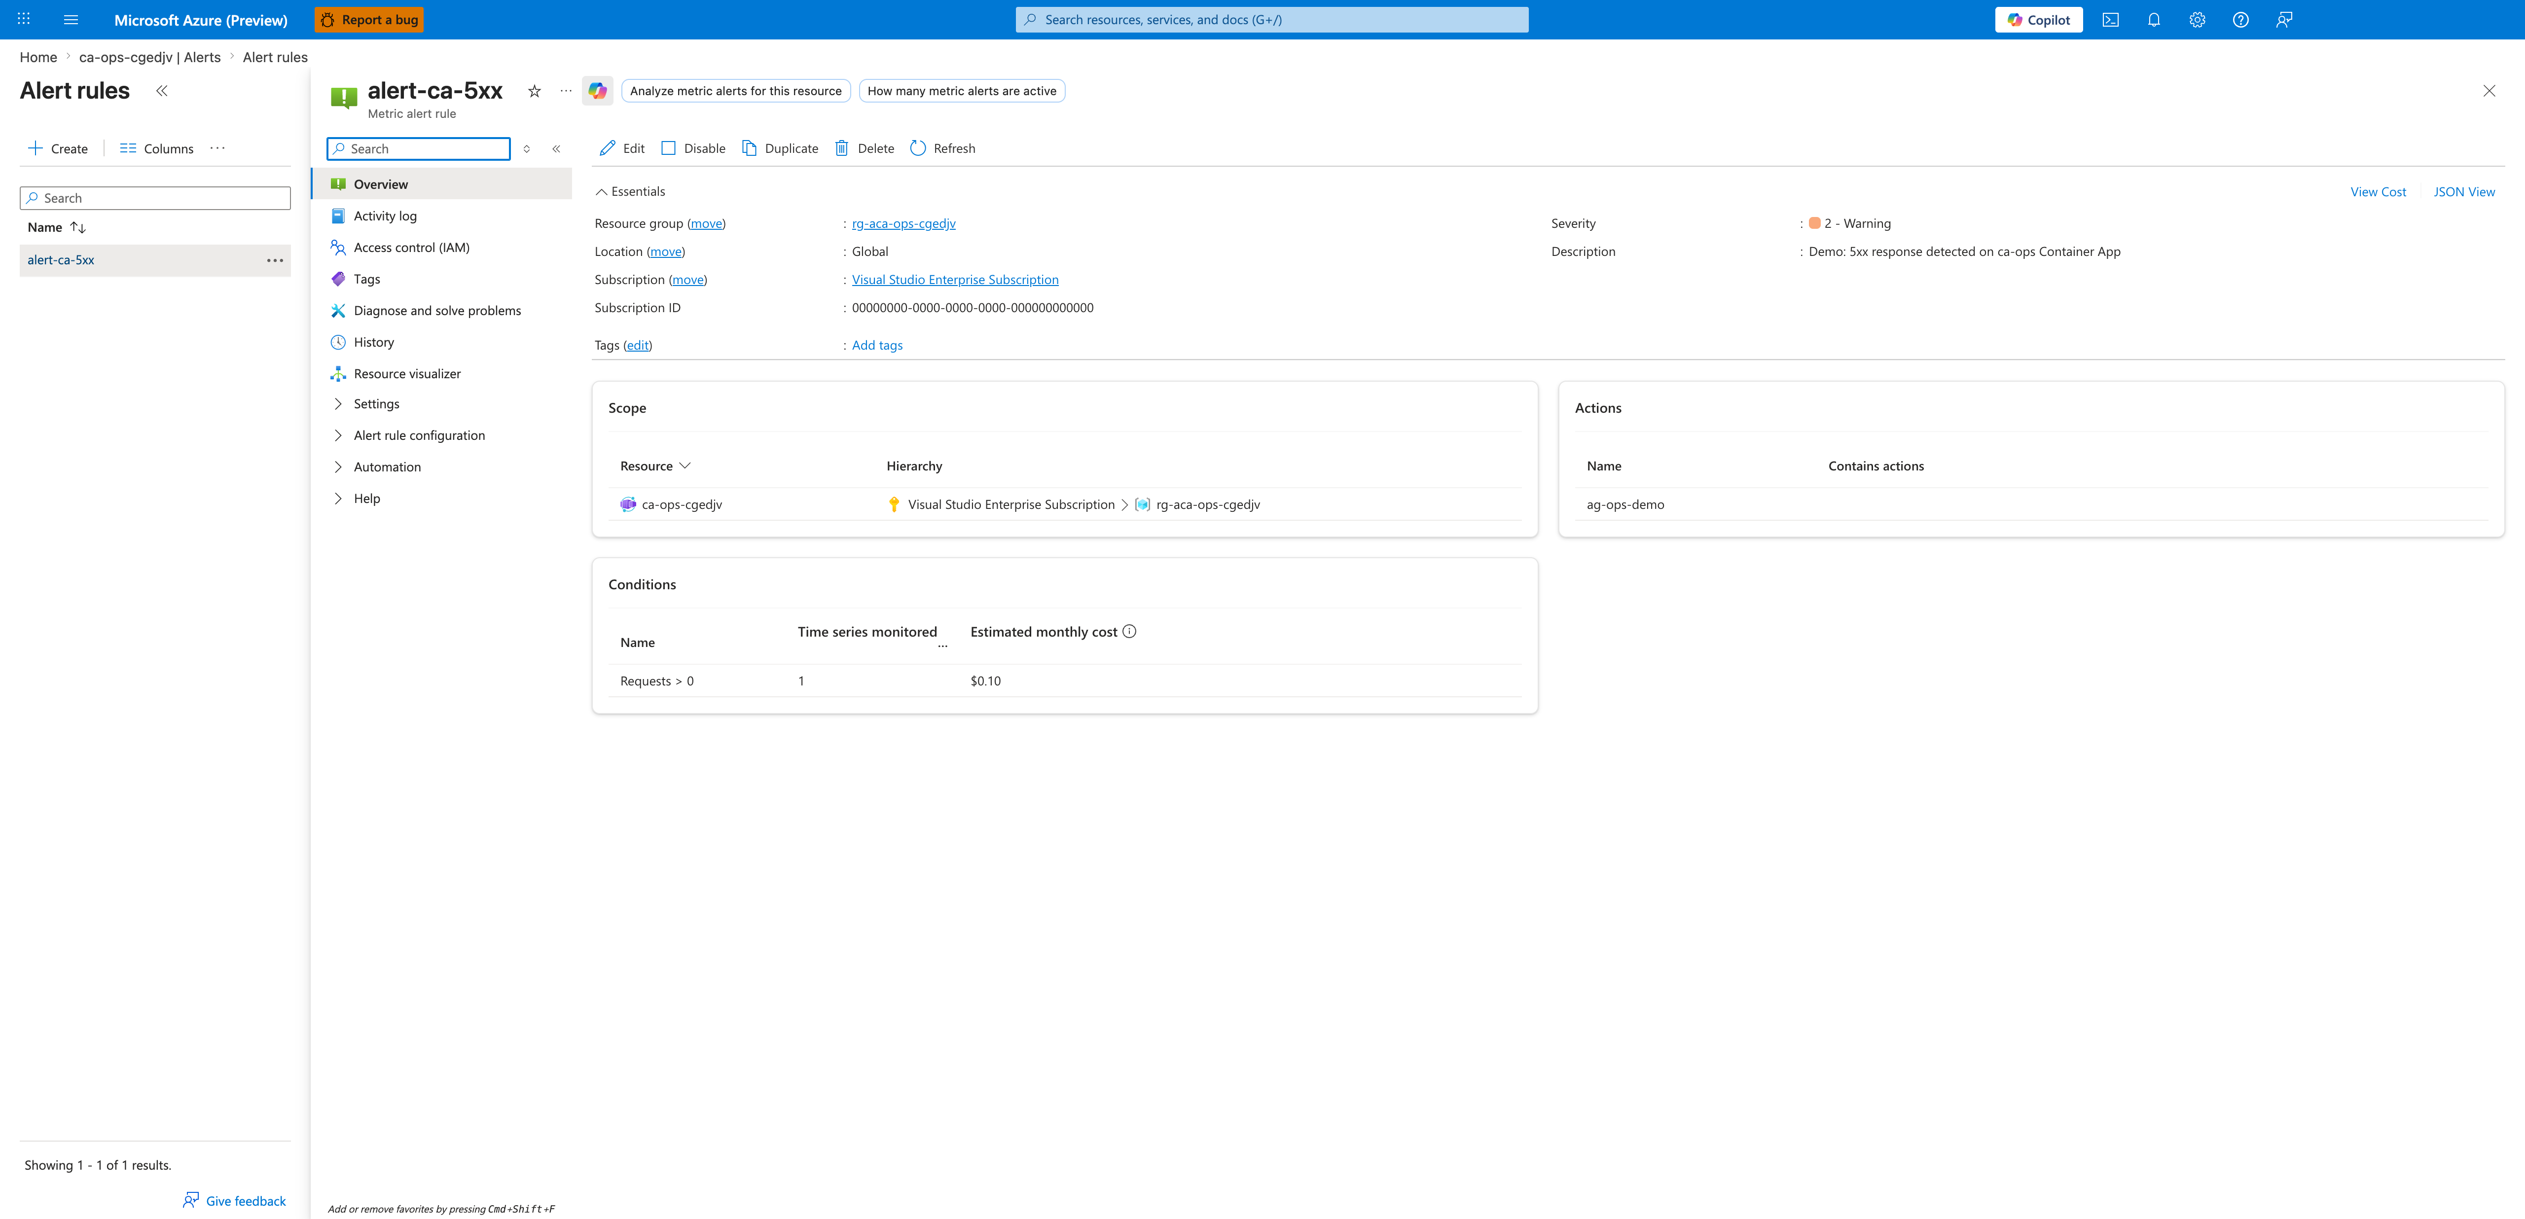Click move link for Resource group
The width and height of the screenshot is (2525, 1219).
[x=706, y=223]
